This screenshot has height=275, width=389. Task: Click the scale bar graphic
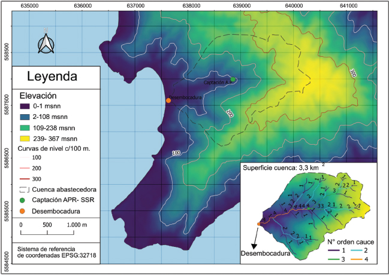(47, 233)
